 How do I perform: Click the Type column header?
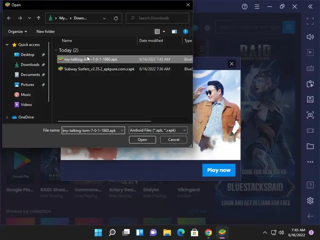pyautogui.click(x=188, y=41)
